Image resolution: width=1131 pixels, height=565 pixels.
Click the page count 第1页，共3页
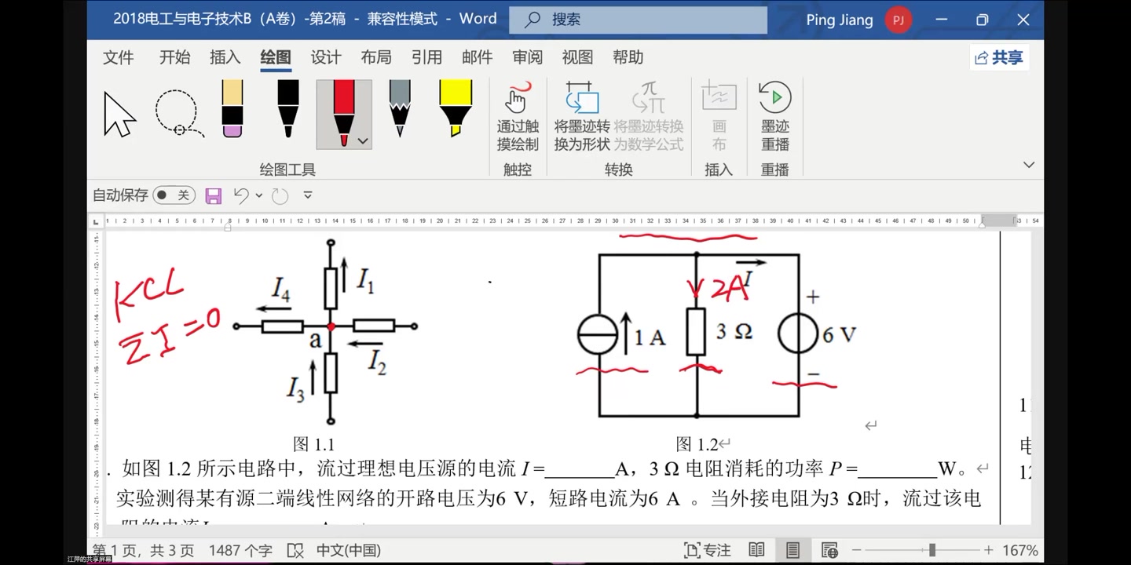tap(143, 550)
